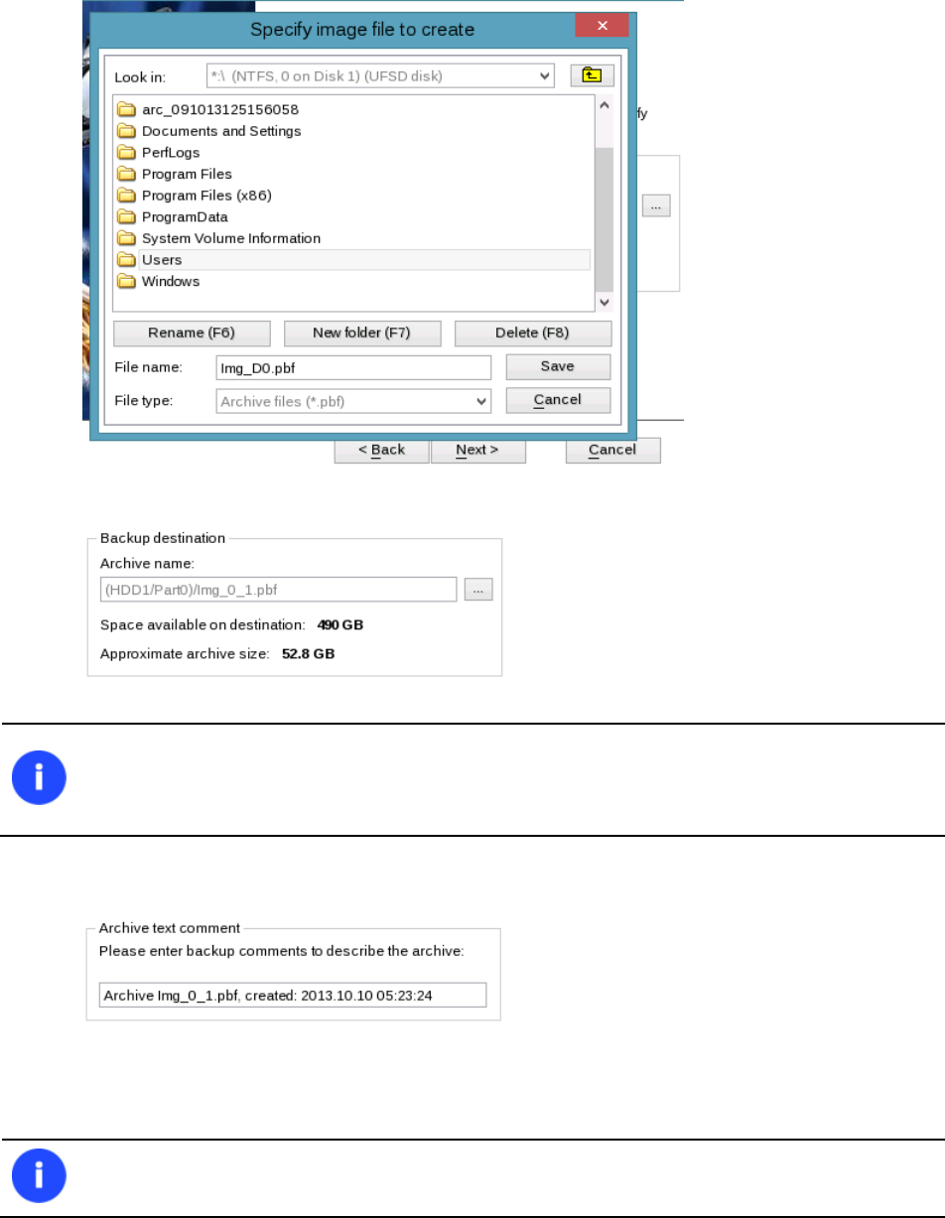Click folder icon next to PerfLogs
This screenshot has width=945, height=1218.
pos(126,152)
